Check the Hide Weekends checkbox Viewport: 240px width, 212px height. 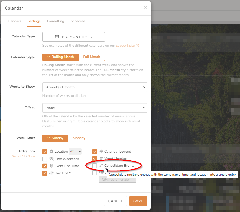click(45, 159)
